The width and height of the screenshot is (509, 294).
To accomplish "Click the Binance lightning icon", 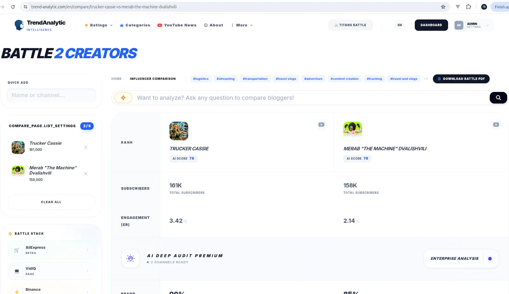I will pos(17,291).
